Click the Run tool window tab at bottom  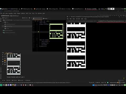point(4,80)
